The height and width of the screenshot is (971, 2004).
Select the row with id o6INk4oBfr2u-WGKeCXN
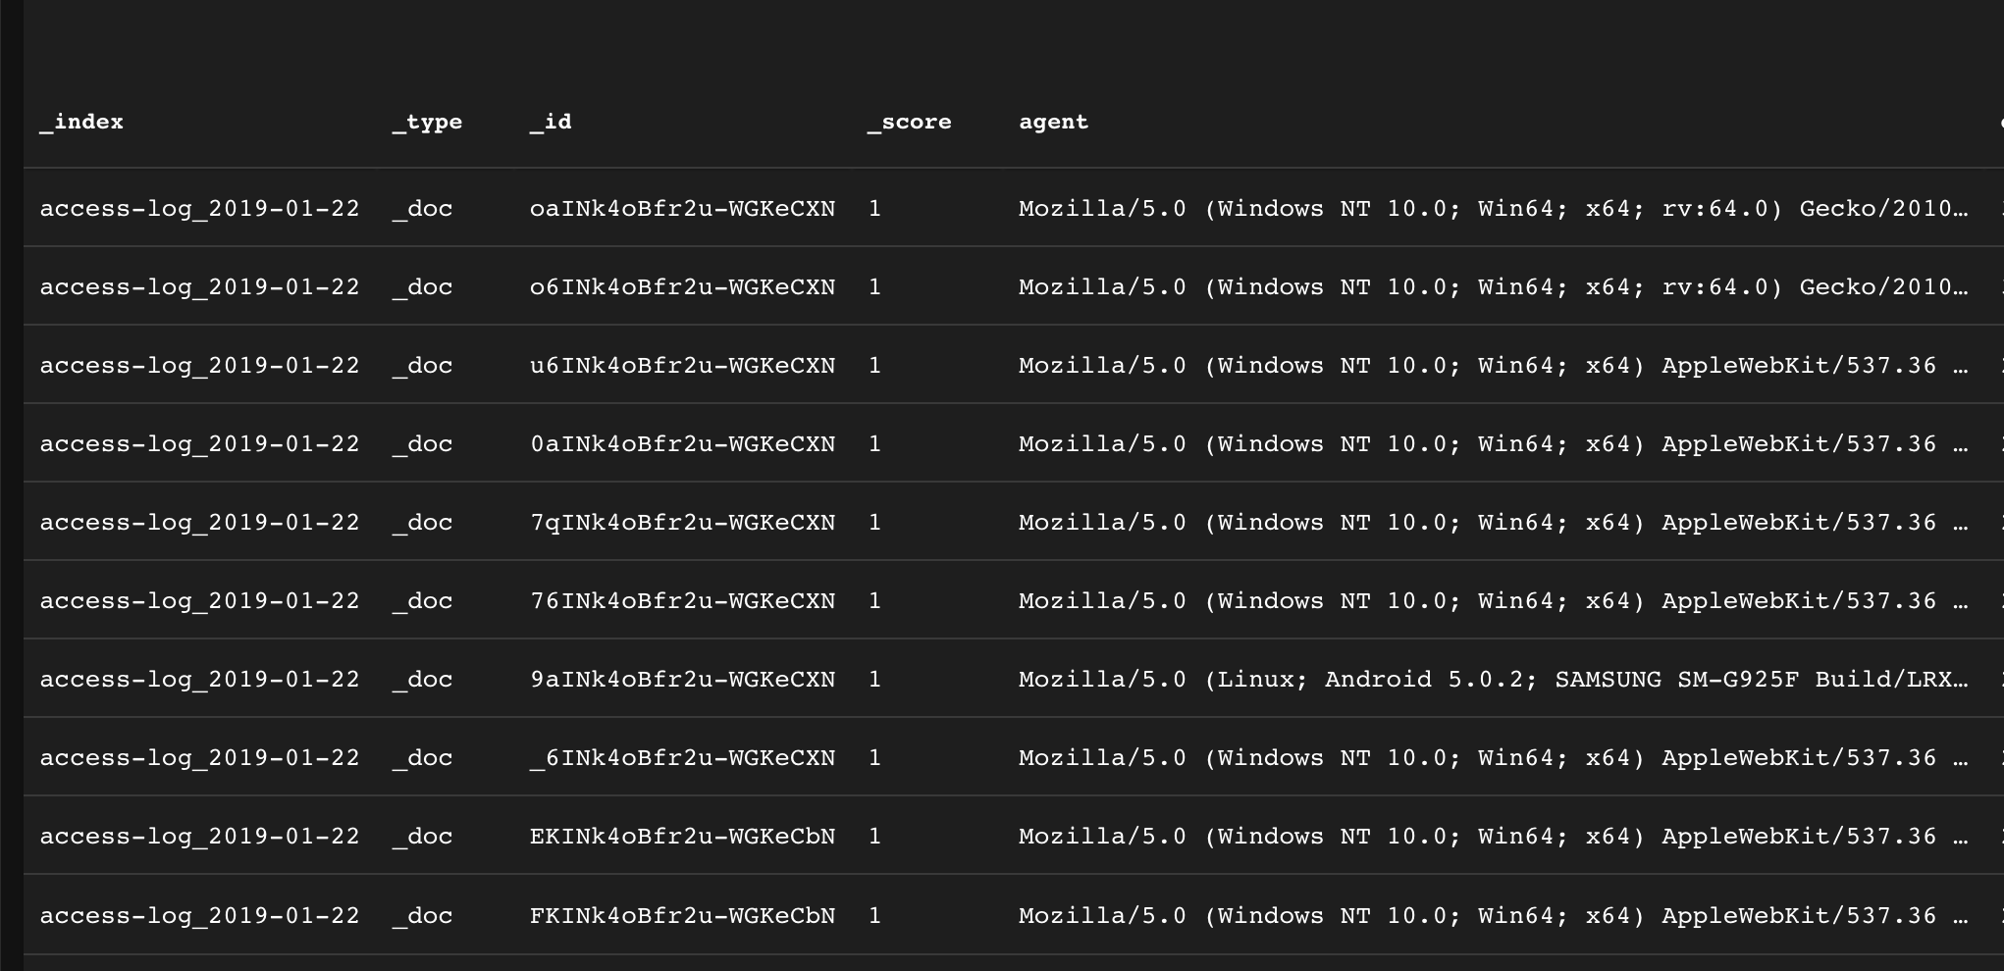tap(1013, 286)
